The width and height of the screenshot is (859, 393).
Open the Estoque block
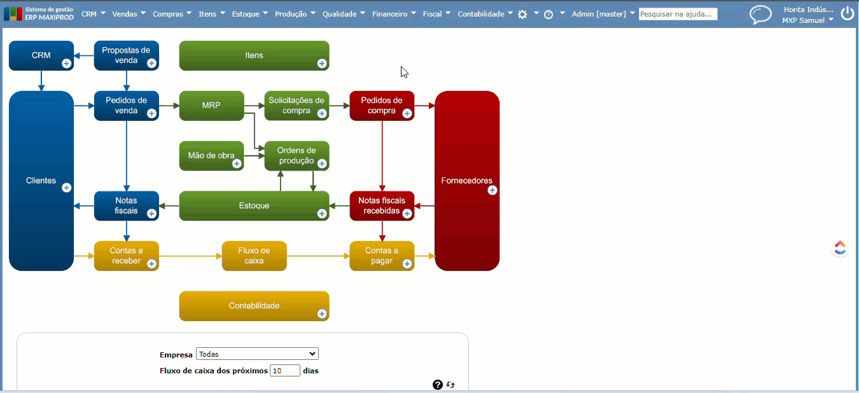click(254, 206)
